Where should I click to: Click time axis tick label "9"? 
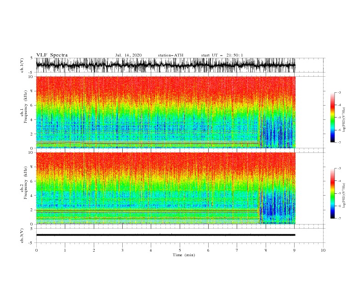[294, 250]
